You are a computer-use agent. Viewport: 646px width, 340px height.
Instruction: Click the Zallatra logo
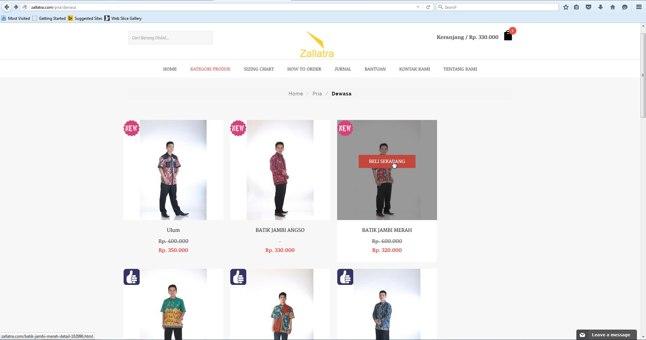317,44
